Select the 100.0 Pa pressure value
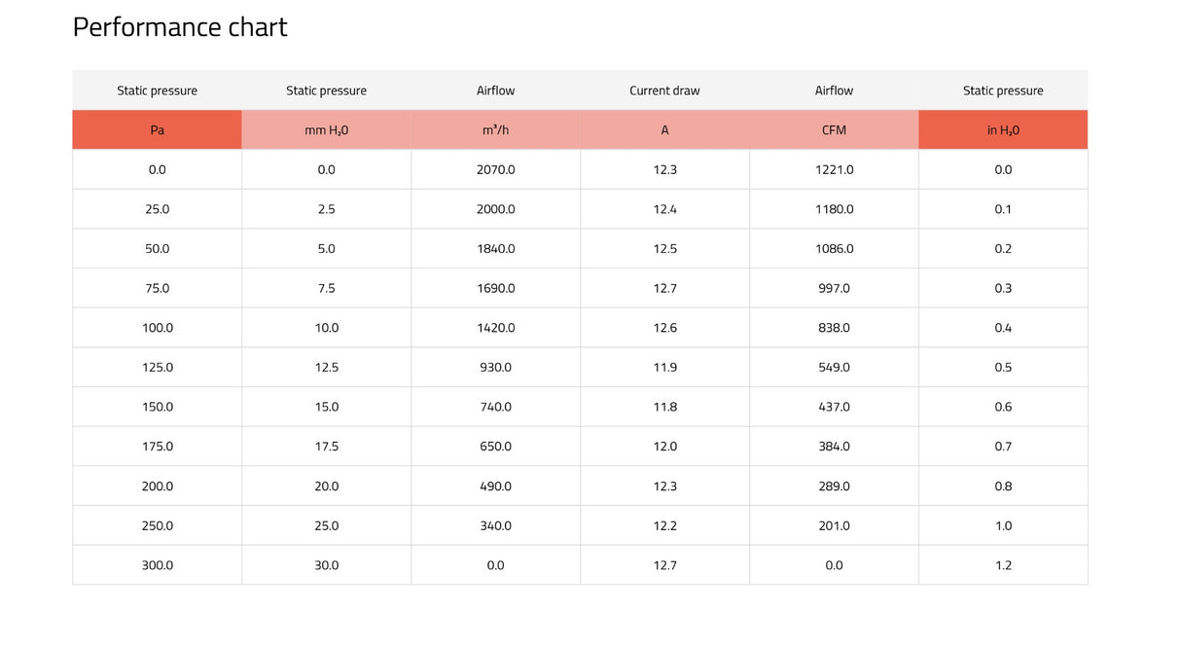This screenshot has height=647, width=1181. [158, 328]
